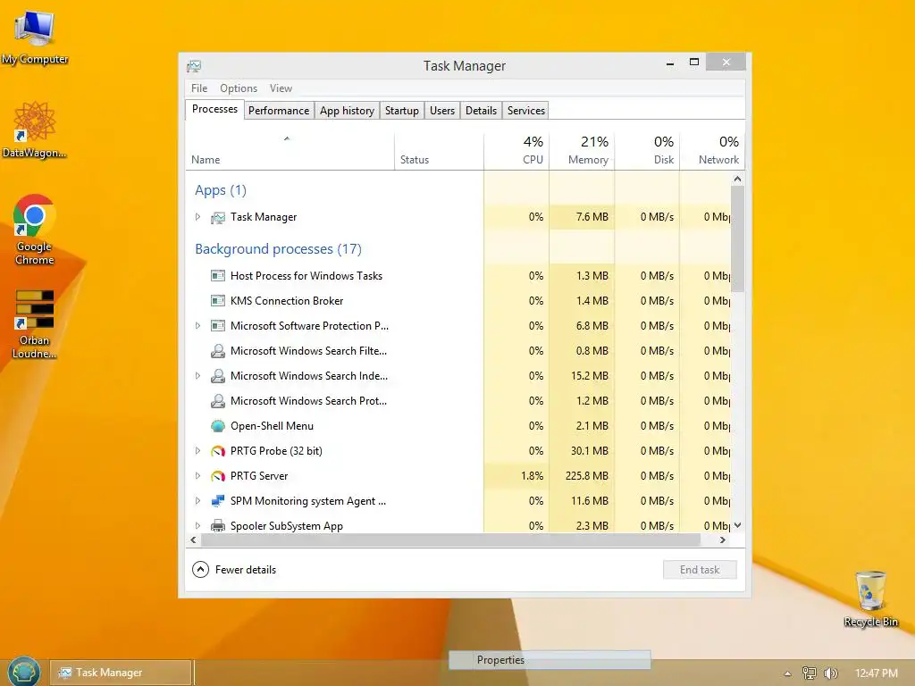Image resolution: width=915 pixels, height=686 pixels.
Task: Switch to the Services tab
Action: pyautogui.click(x=525, y=110)
